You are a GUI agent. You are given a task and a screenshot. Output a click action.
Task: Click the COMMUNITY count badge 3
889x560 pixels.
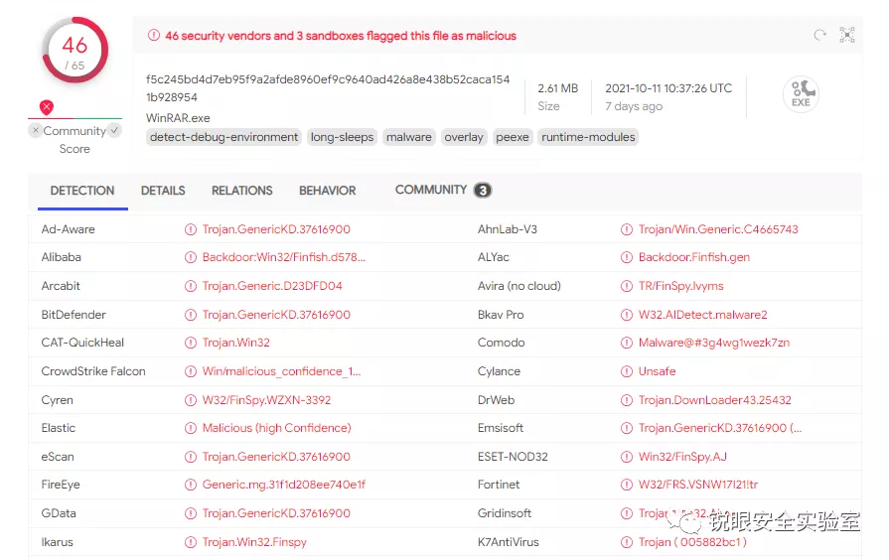483,191
